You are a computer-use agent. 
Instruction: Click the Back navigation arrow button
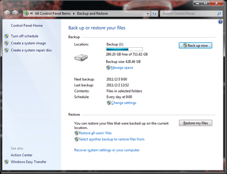[x=7, y=14]
